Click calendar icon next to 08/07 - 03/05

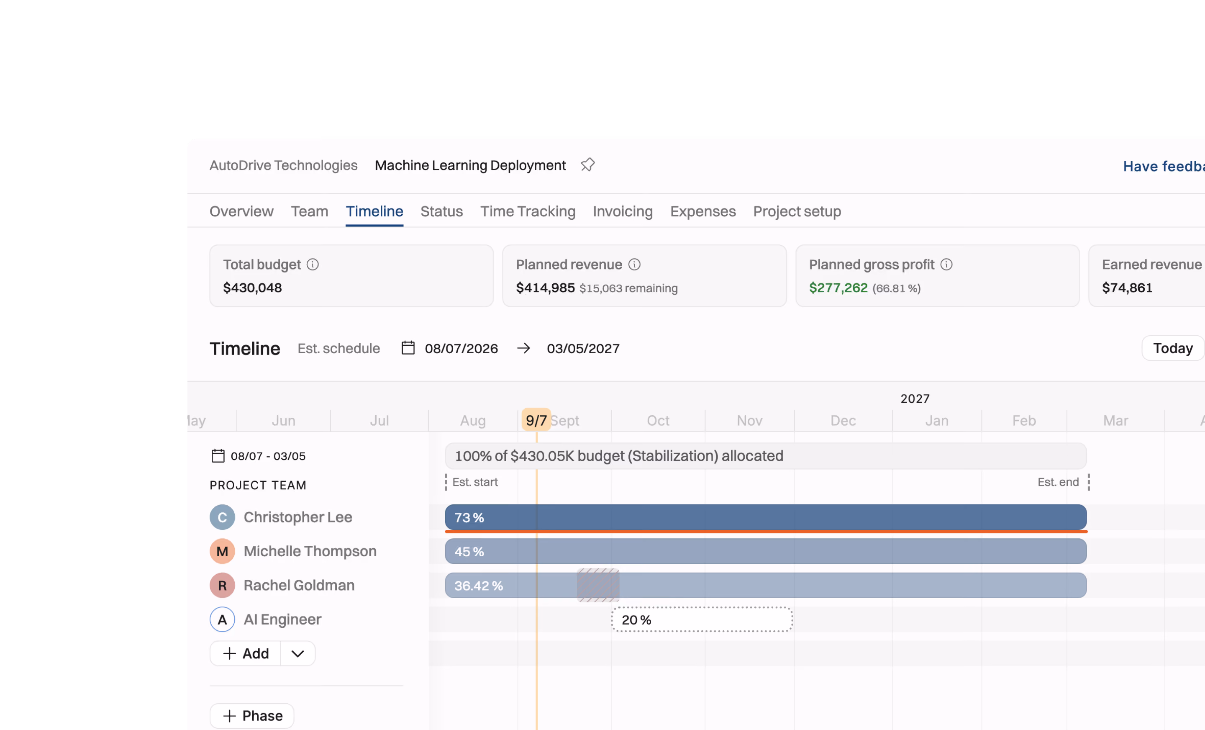(x=218, y=456)
